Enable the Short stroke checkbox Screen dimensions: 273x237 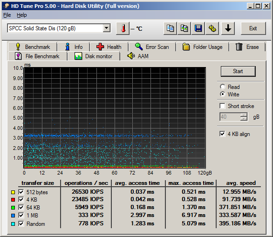coord(222,106)
